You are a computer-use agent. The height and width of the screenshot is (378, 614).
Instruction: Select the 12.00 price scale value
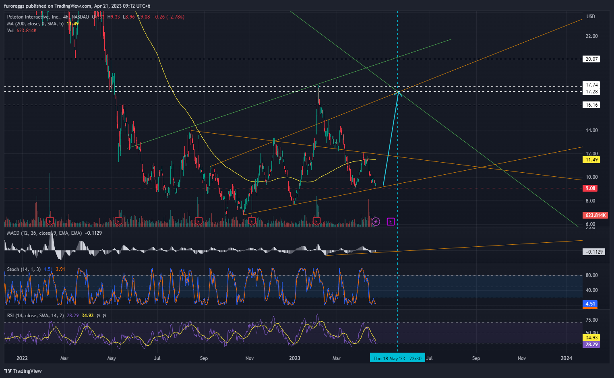coord(591,154)
